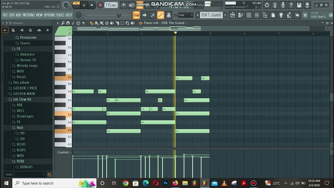Open the ADD menu
This screenshot has width=334, height=188.
point(18,15)
